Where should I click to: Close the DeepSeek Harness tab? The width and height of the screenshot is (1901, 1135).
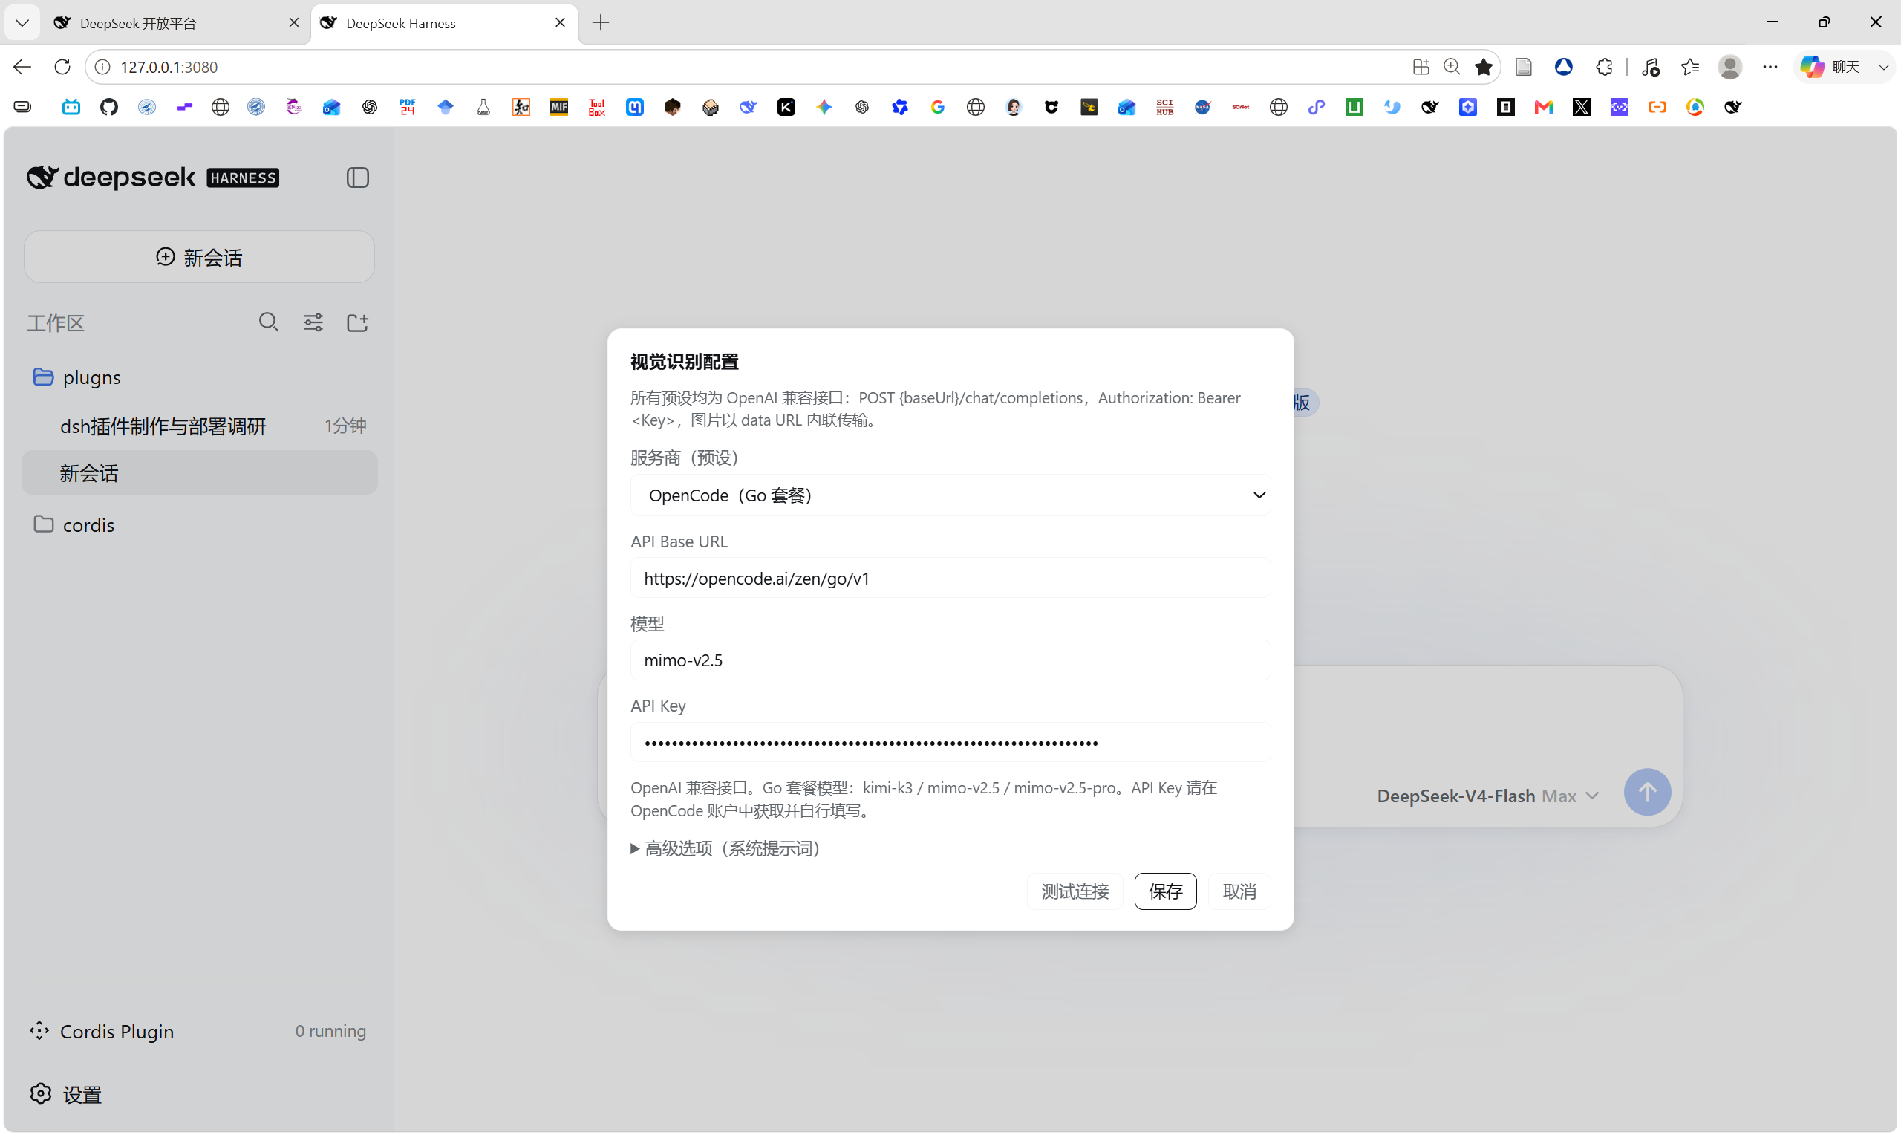(x=561, y=23)
